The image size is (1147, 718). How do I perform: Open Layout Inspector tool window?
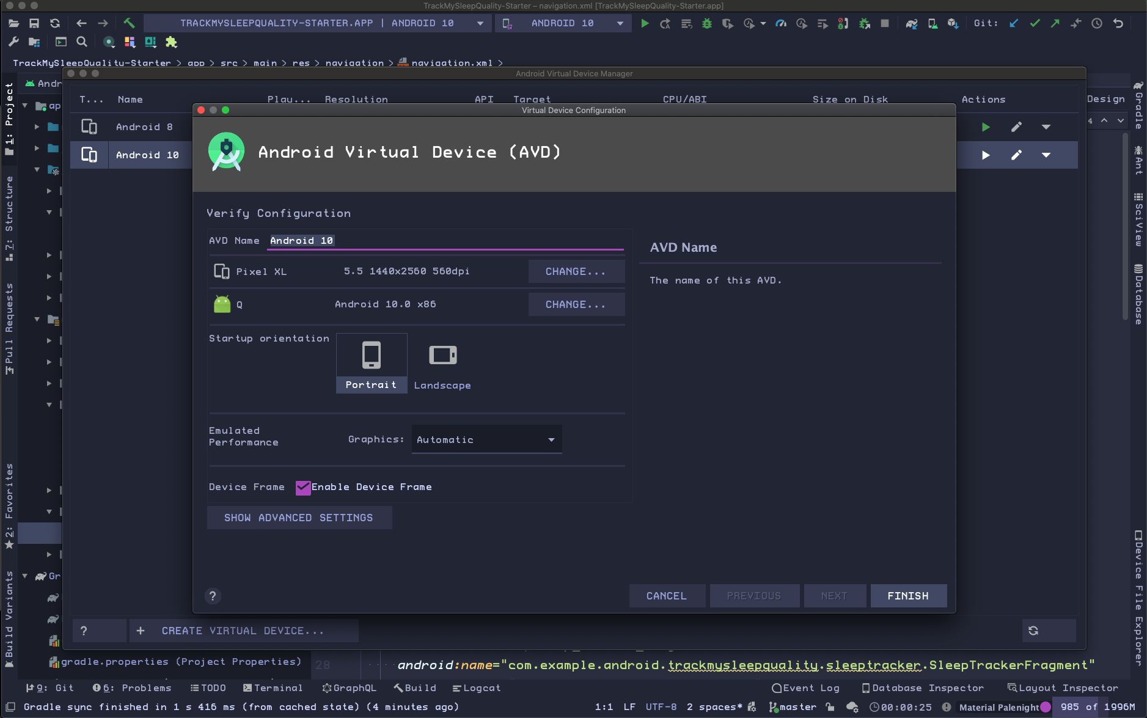click(x=1063, y=688)
